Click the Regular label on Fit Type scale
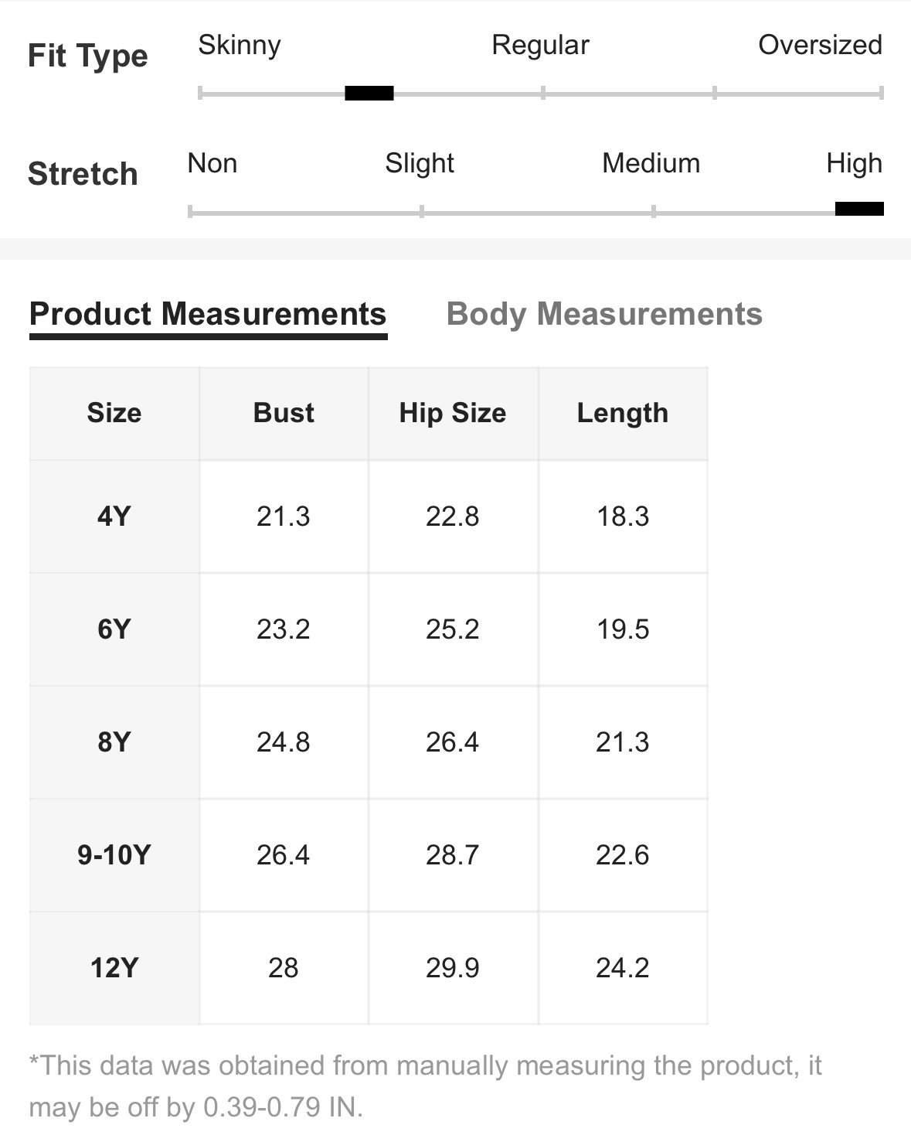 coord(540,45)
